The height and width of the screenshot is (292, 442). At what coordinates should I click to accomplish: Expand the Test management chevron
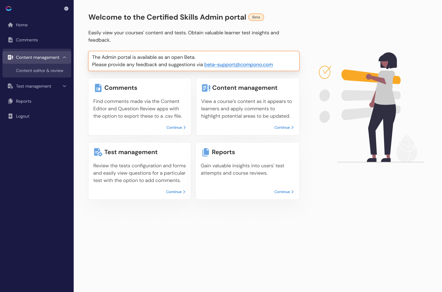(x=64, y=86)
